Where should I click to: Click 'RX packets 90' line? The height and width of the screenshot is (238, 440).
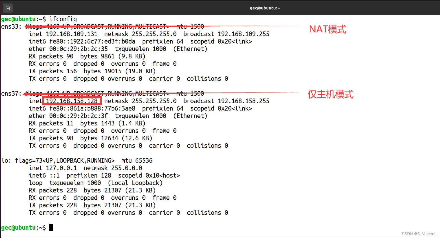point(87,56)
